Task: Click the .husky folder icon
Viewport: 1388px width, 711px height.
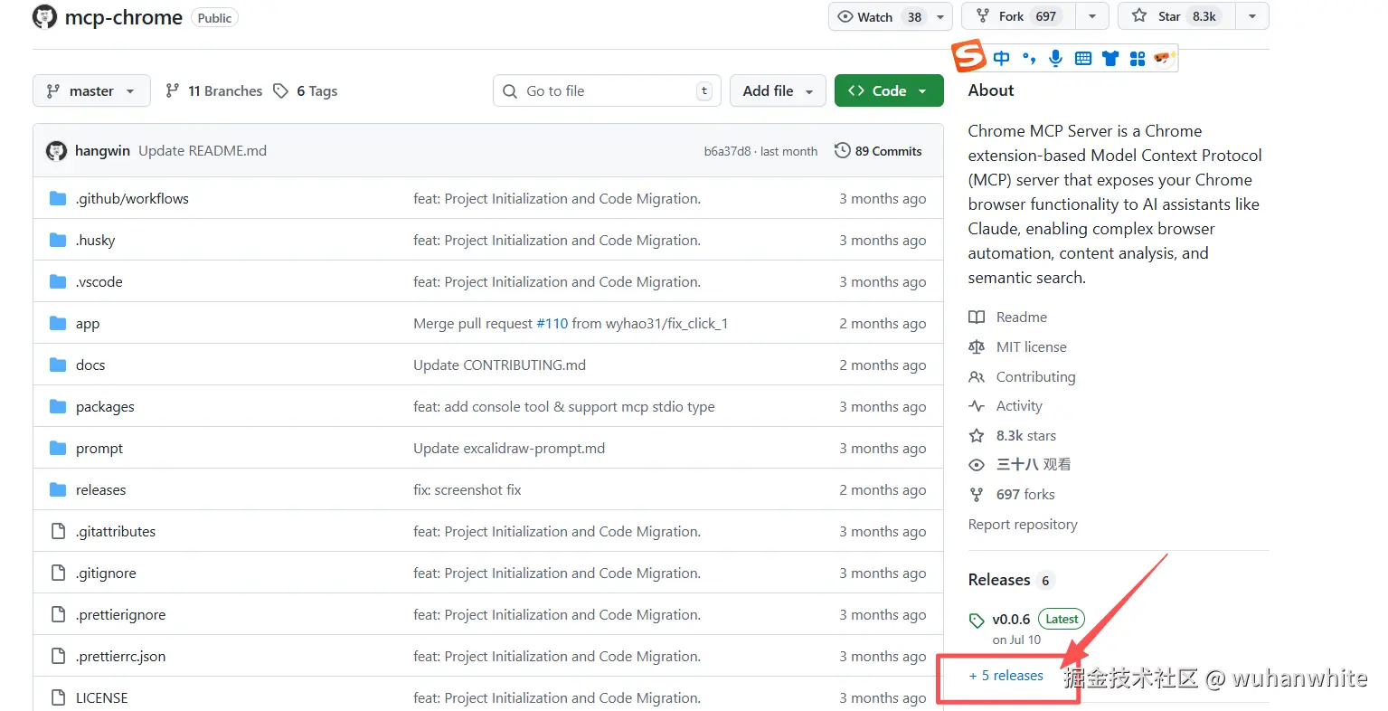Action: point(58,240)
